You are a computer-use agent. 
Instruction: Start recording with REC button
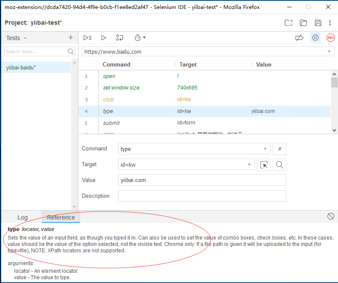point(330,38)
